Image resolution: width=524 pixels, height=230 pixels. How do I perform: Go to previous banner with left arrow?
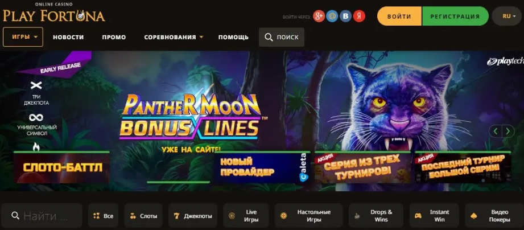pyautogui.click(x=495, y=131)
